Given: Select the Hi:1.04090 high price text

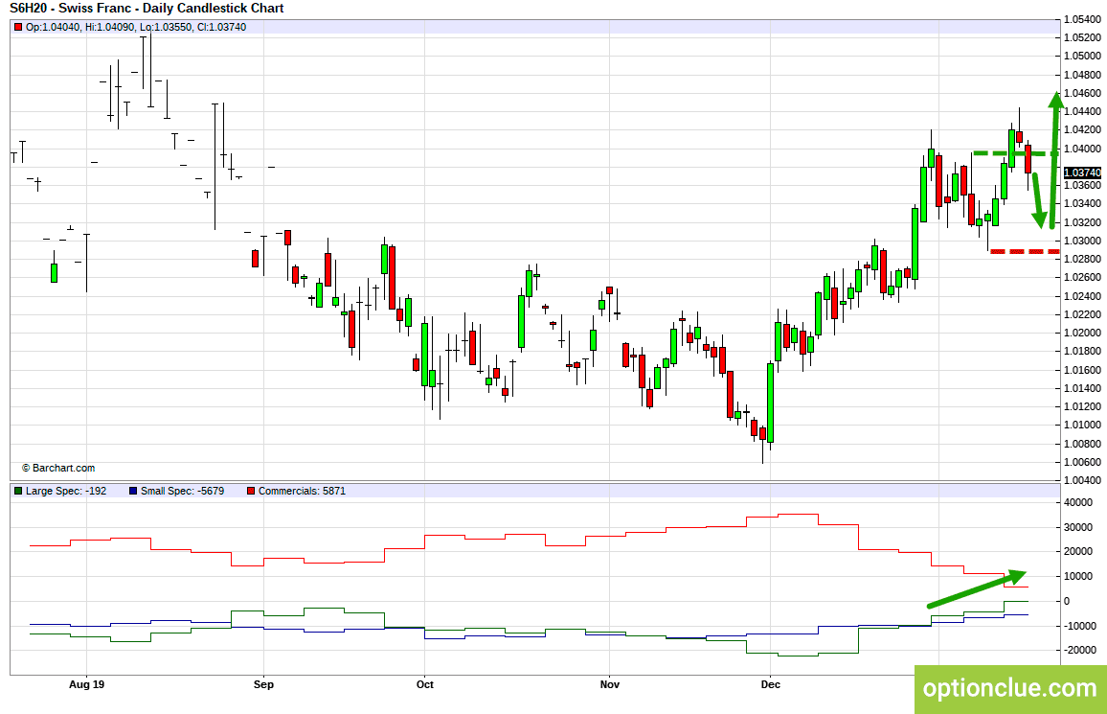Looking at the screenshot, I should pyautogui.click(x=111, y=27).
